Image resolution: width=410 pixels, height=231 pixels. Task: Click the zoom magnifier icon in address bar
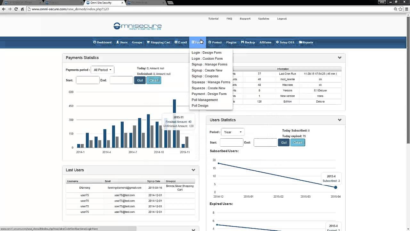coord(396,9)
